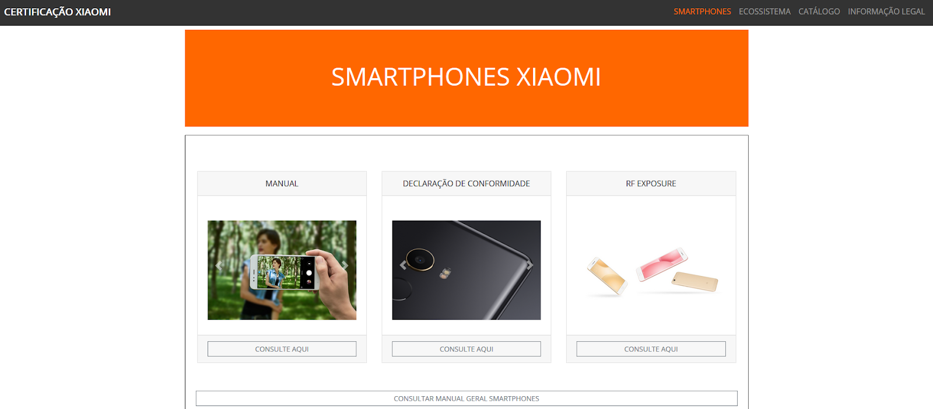Click Consulte Aqui under Manual

pyautogui.click(x=282, y=349)
